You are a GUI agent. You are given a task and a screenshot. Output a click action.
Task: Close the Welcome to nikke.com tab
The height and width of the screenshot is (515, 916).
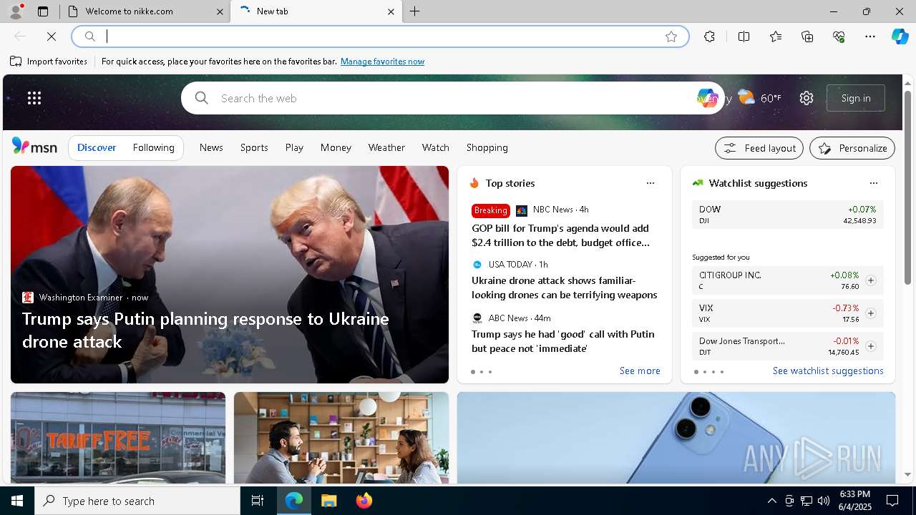[220, 11]
